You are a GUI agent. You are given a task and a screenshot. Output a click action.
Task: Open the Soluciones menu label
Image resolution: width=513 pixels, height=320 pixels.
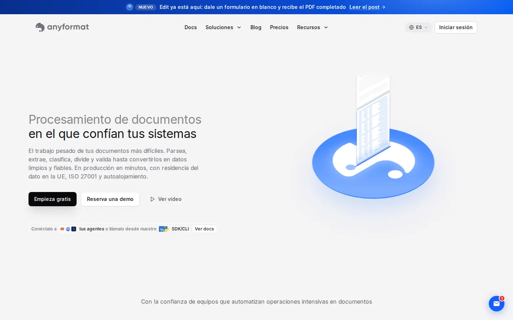[x=219, y=27]
